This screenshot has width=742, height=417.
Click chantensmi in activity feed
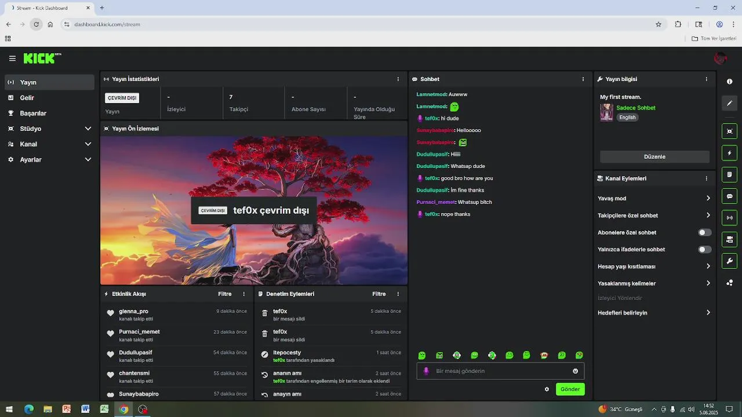(x=134, y=373)
